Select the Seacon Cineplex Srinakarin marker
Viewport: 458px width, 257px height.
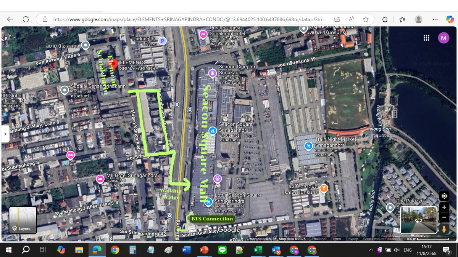[213, 73]
